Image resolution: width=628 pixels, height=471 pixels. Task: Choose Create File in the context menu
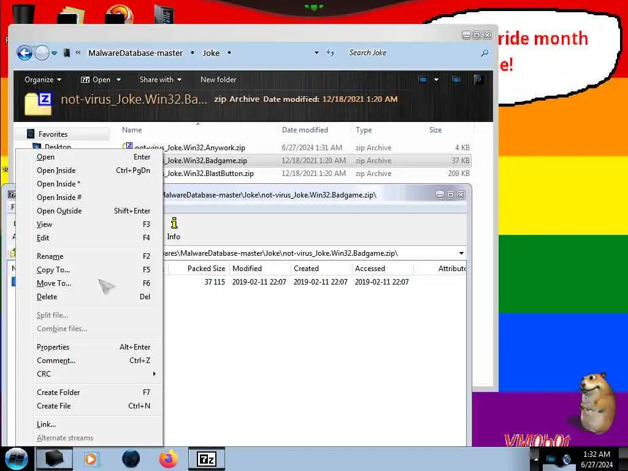(x=93, y=406)
